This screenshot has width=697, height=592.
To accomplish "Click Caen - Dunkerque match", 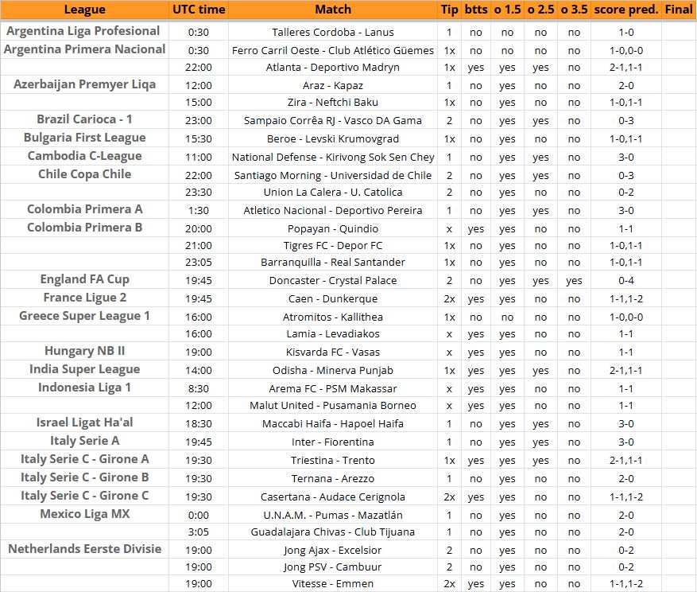I will (x=333, y=299).
